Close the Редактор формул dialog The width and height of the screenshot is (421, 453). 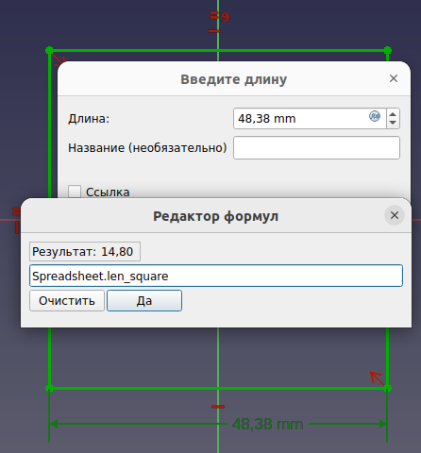[x=395, y=215]
